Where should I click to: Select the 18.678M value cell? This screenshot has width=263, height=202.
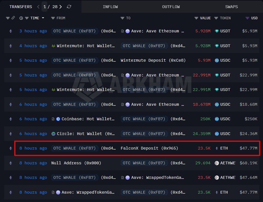[201, 104]
